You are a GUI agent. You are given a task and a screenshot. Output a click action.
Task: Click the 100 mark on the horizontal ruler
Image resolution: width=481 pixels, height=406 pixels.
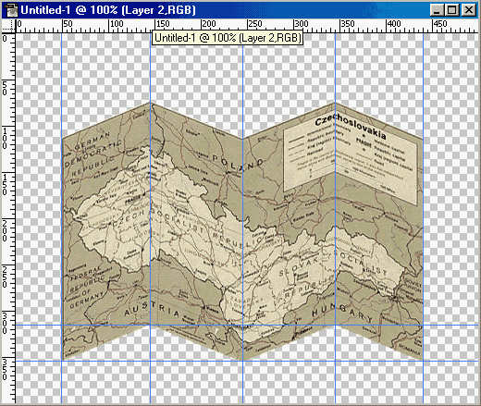point(117,24)
